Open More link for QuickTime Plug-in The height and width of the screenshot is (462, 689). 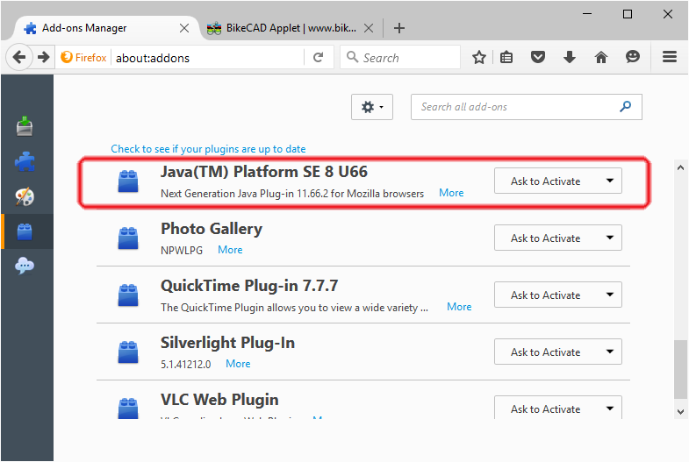(459, 307)
